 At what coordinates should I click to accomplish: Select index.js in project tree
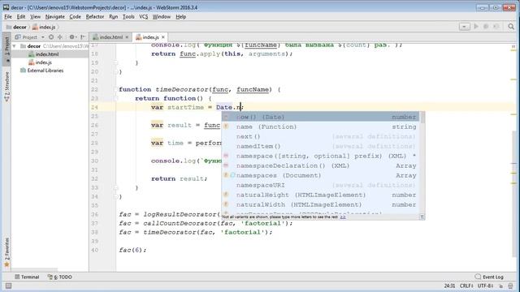click(x=43, y=62)
